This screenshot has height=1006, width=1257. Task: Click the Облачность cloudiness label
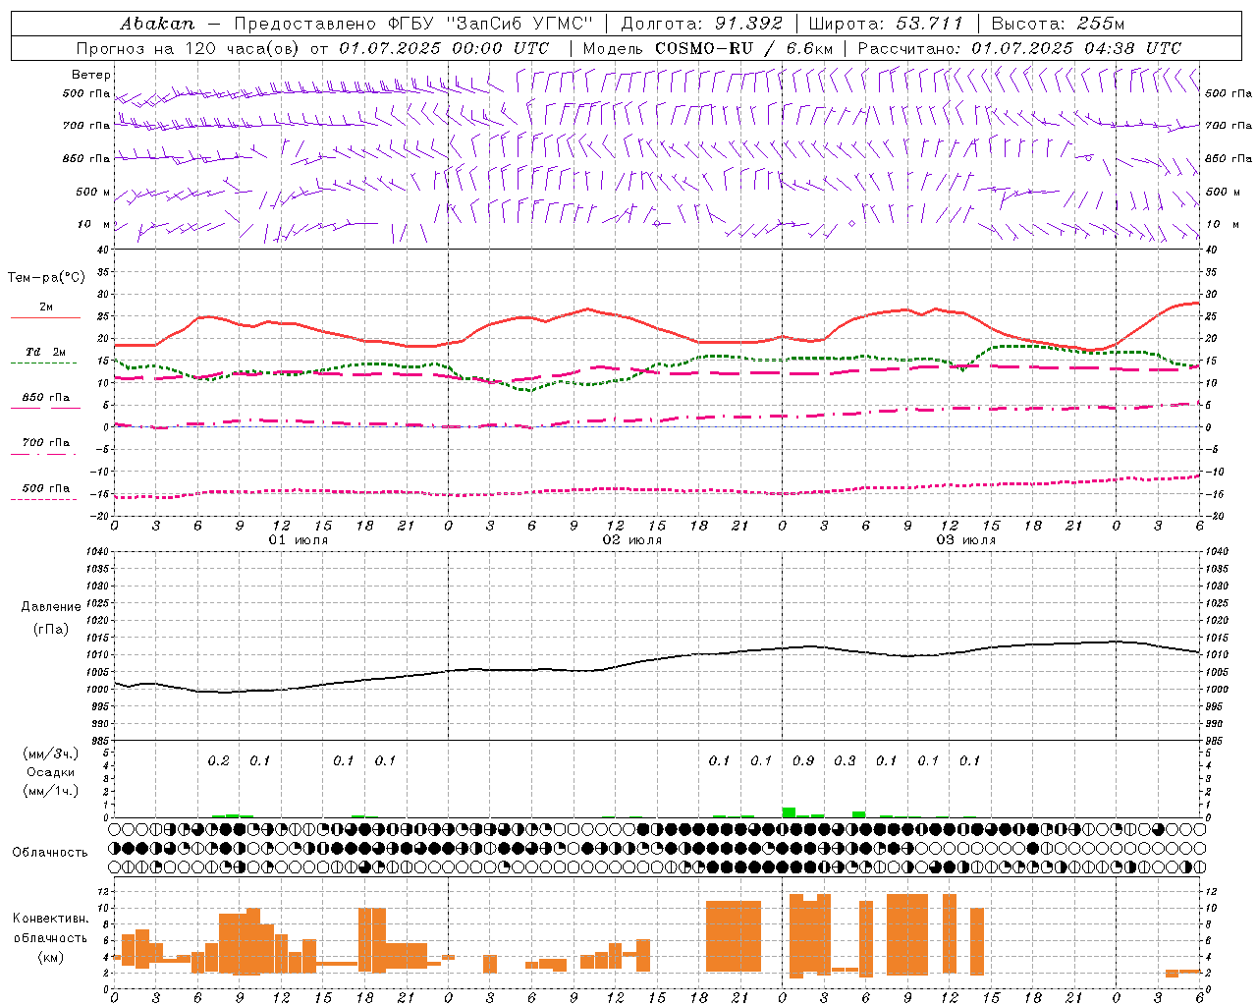(x=50, y=852)
